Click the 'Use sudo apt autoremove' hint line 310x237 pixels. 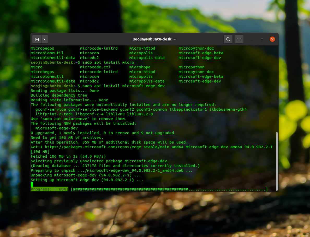click(x=79, y=119)
